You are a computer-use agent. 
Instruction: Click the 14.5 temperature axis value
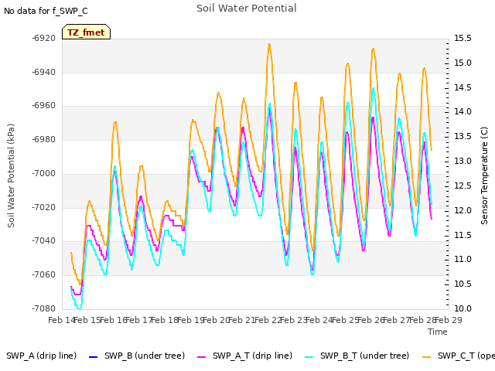(x=463, y=87)
